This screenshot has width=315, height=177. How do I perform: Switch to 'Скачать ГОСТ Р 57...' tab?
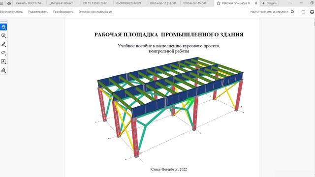(x=30, y=3)
